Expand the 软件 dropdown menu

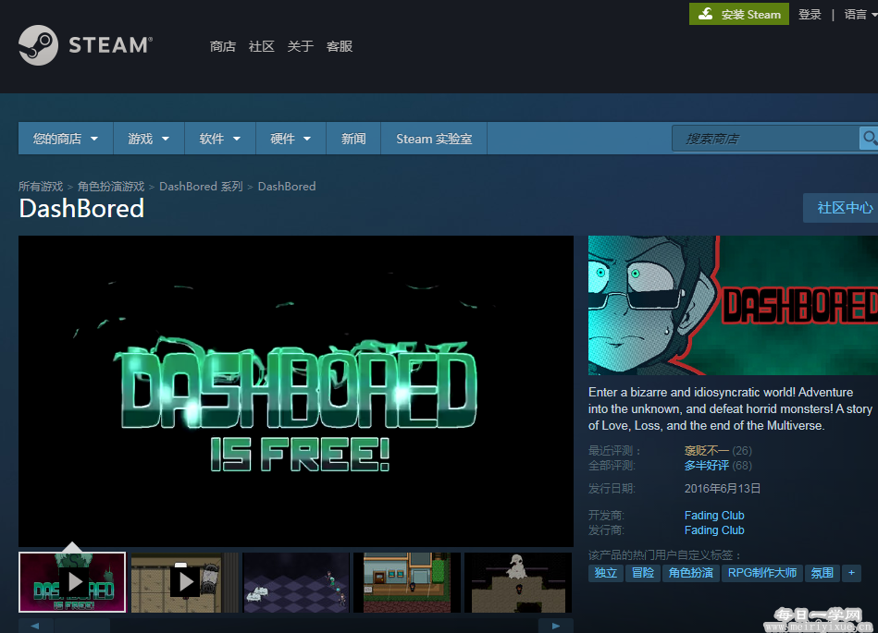pyautogui.click(x=220, y=138)
